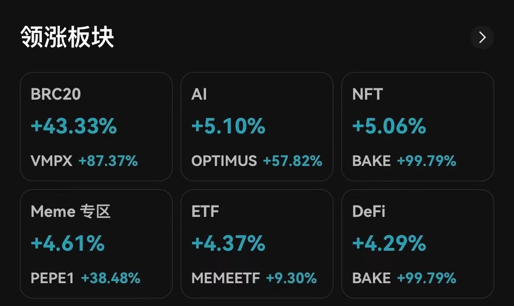Tap MEMEETF ticker in ETF card

pos(226,278)
